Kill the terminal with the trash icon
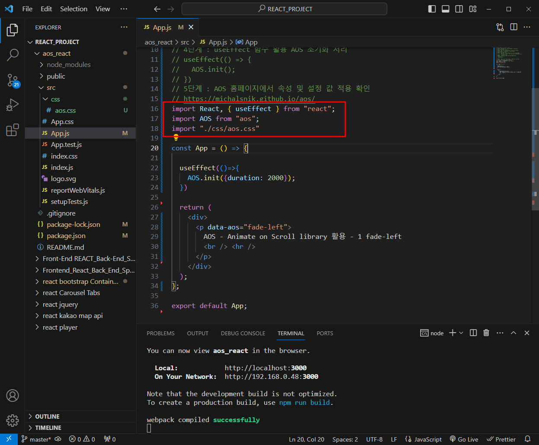Screen dimensions: 539x445 click(486, 333)
